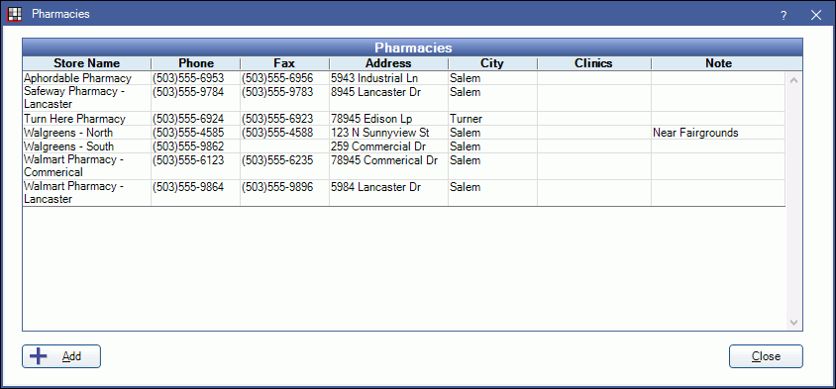Screen dimensions: 836x389
Task: Click the Note column header
Action: click(718, 63)
